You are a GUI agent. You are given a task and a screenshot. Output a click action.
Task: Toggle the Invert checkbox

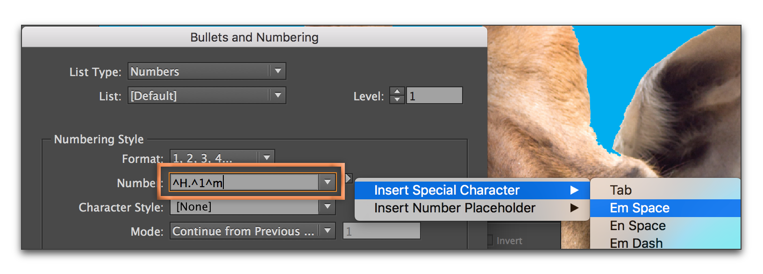pos(490,240)
